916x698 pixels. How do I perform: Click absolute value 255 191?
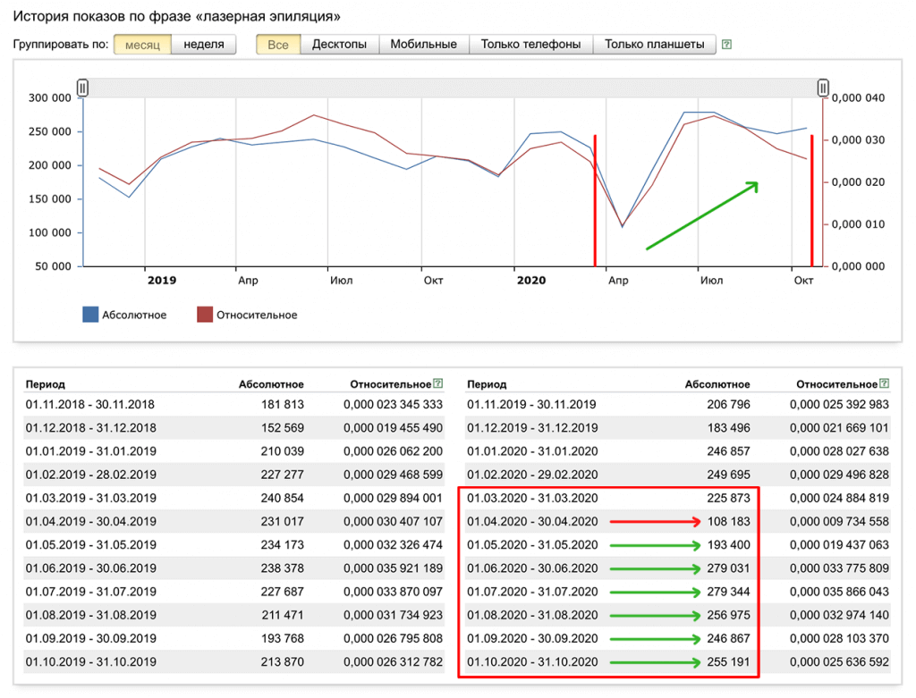(728, 662)
